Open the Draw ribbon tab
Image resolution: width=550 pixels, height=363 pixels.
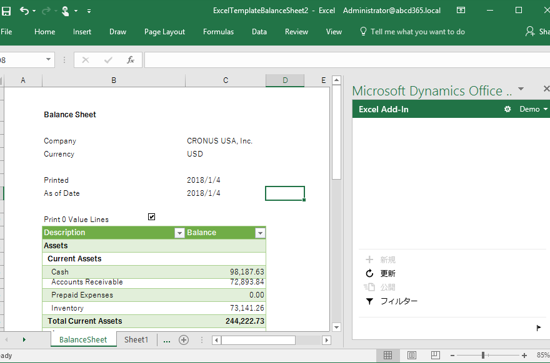click(x=118, y=32)
